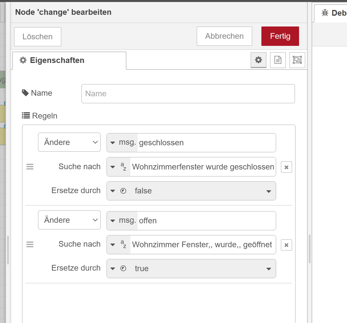Expand the 'false' boolean value dropdown

268,191
